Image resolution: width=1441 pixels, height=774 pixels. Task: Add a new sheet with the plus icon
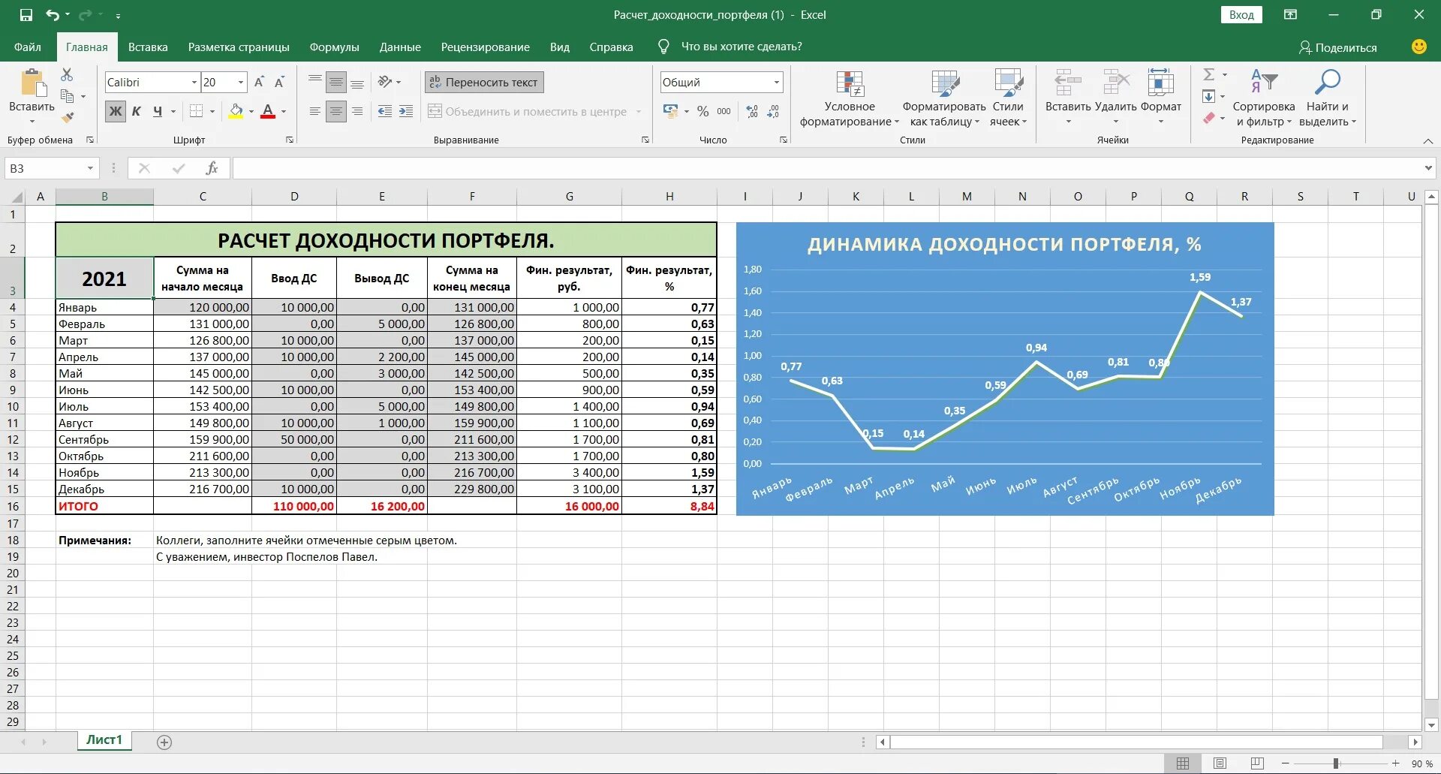[x=164, y=742]
